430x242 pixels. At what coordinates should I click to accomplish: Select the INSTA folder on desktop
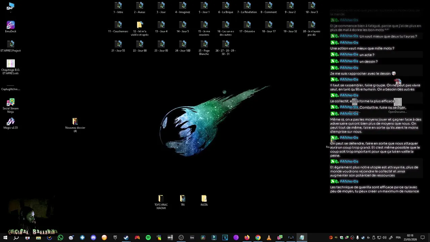pyautogui.click(x=204, y=201)
